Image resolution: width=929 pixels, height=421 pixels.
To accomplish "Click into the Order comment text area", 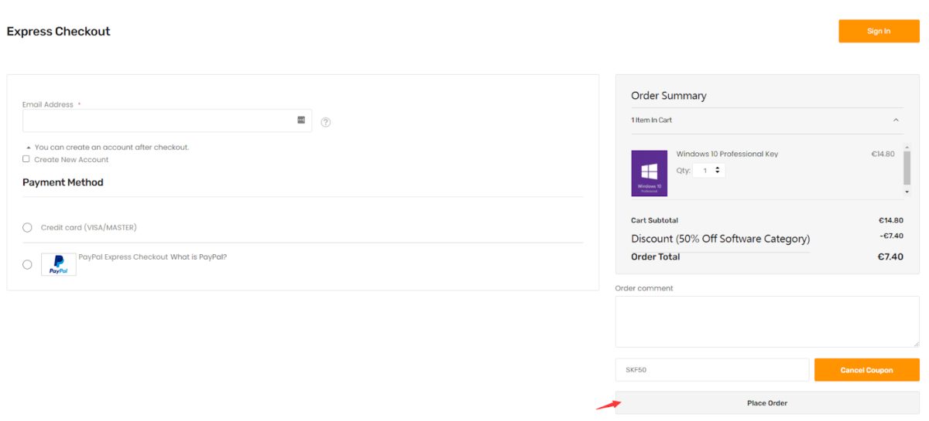I will tap(766, 321).
